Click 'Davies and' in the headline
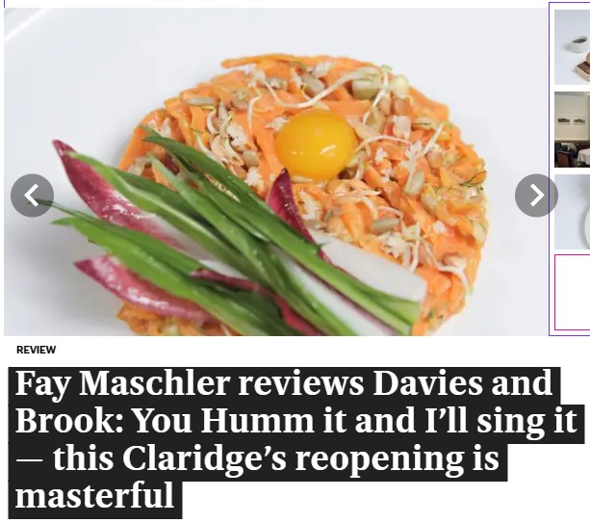Image resolution: width=590 pixels, height=523 pixels. point(462,382)
